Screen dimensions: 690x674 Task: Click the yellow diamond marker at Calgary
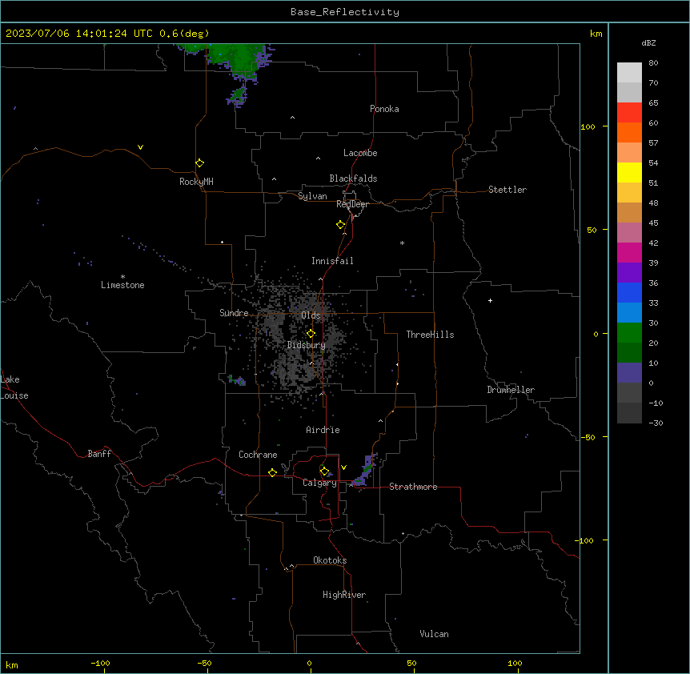coord(325,471)
